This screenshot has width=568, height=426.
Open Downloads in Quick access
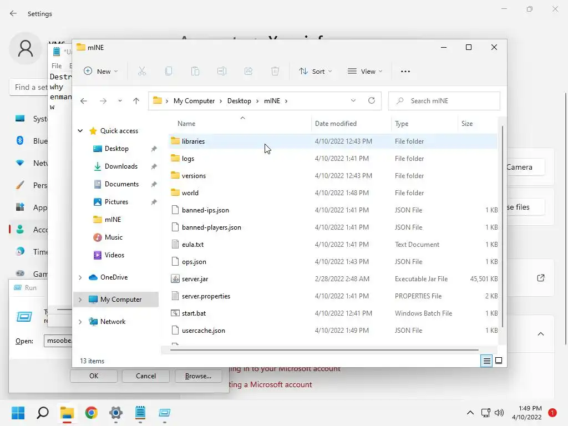[x=121, y=166]
